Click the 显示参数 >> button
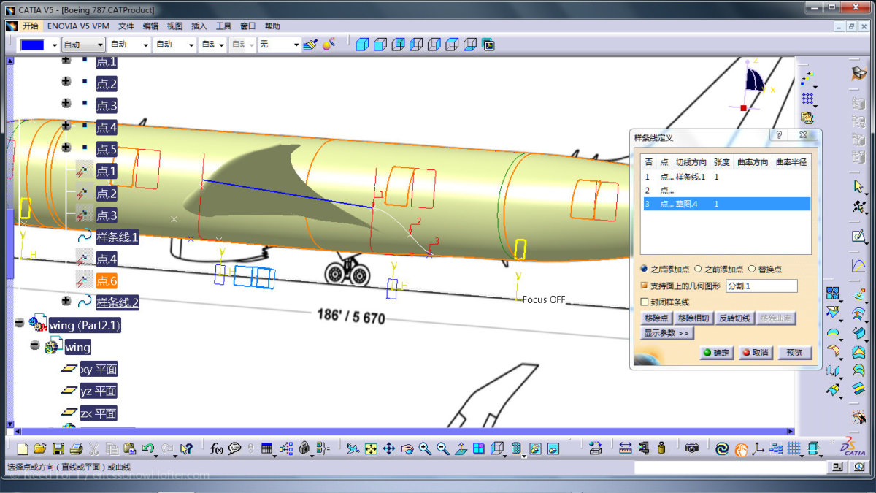Viewport: 876px width, 493px height. point(666,333)
